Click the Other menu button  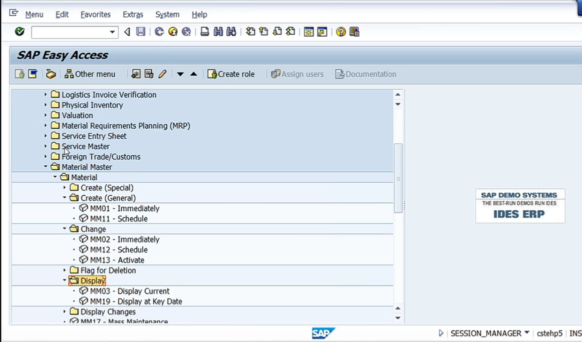[x=90, y=74]
